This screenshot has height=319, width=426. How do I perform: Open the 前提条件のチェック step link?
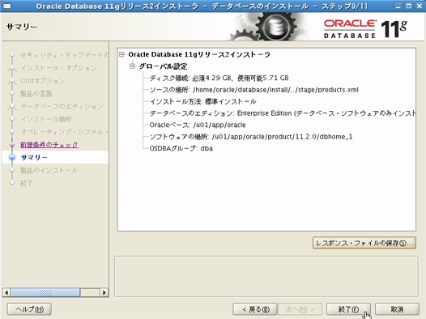coord(49,145)
